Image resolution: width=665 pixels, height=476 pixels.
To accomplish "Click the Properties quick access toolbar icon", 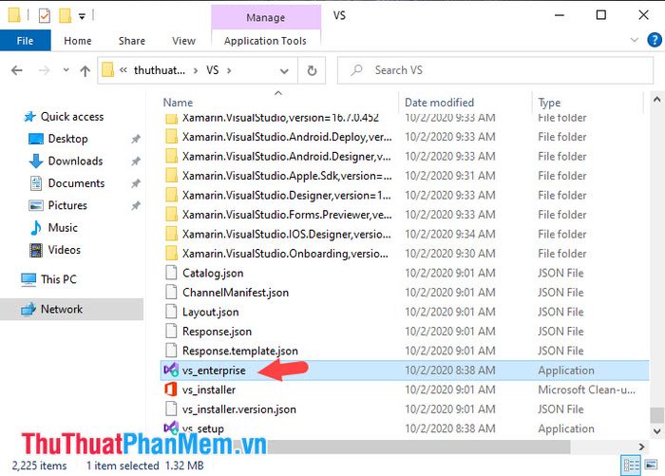I will pos(44,16).
